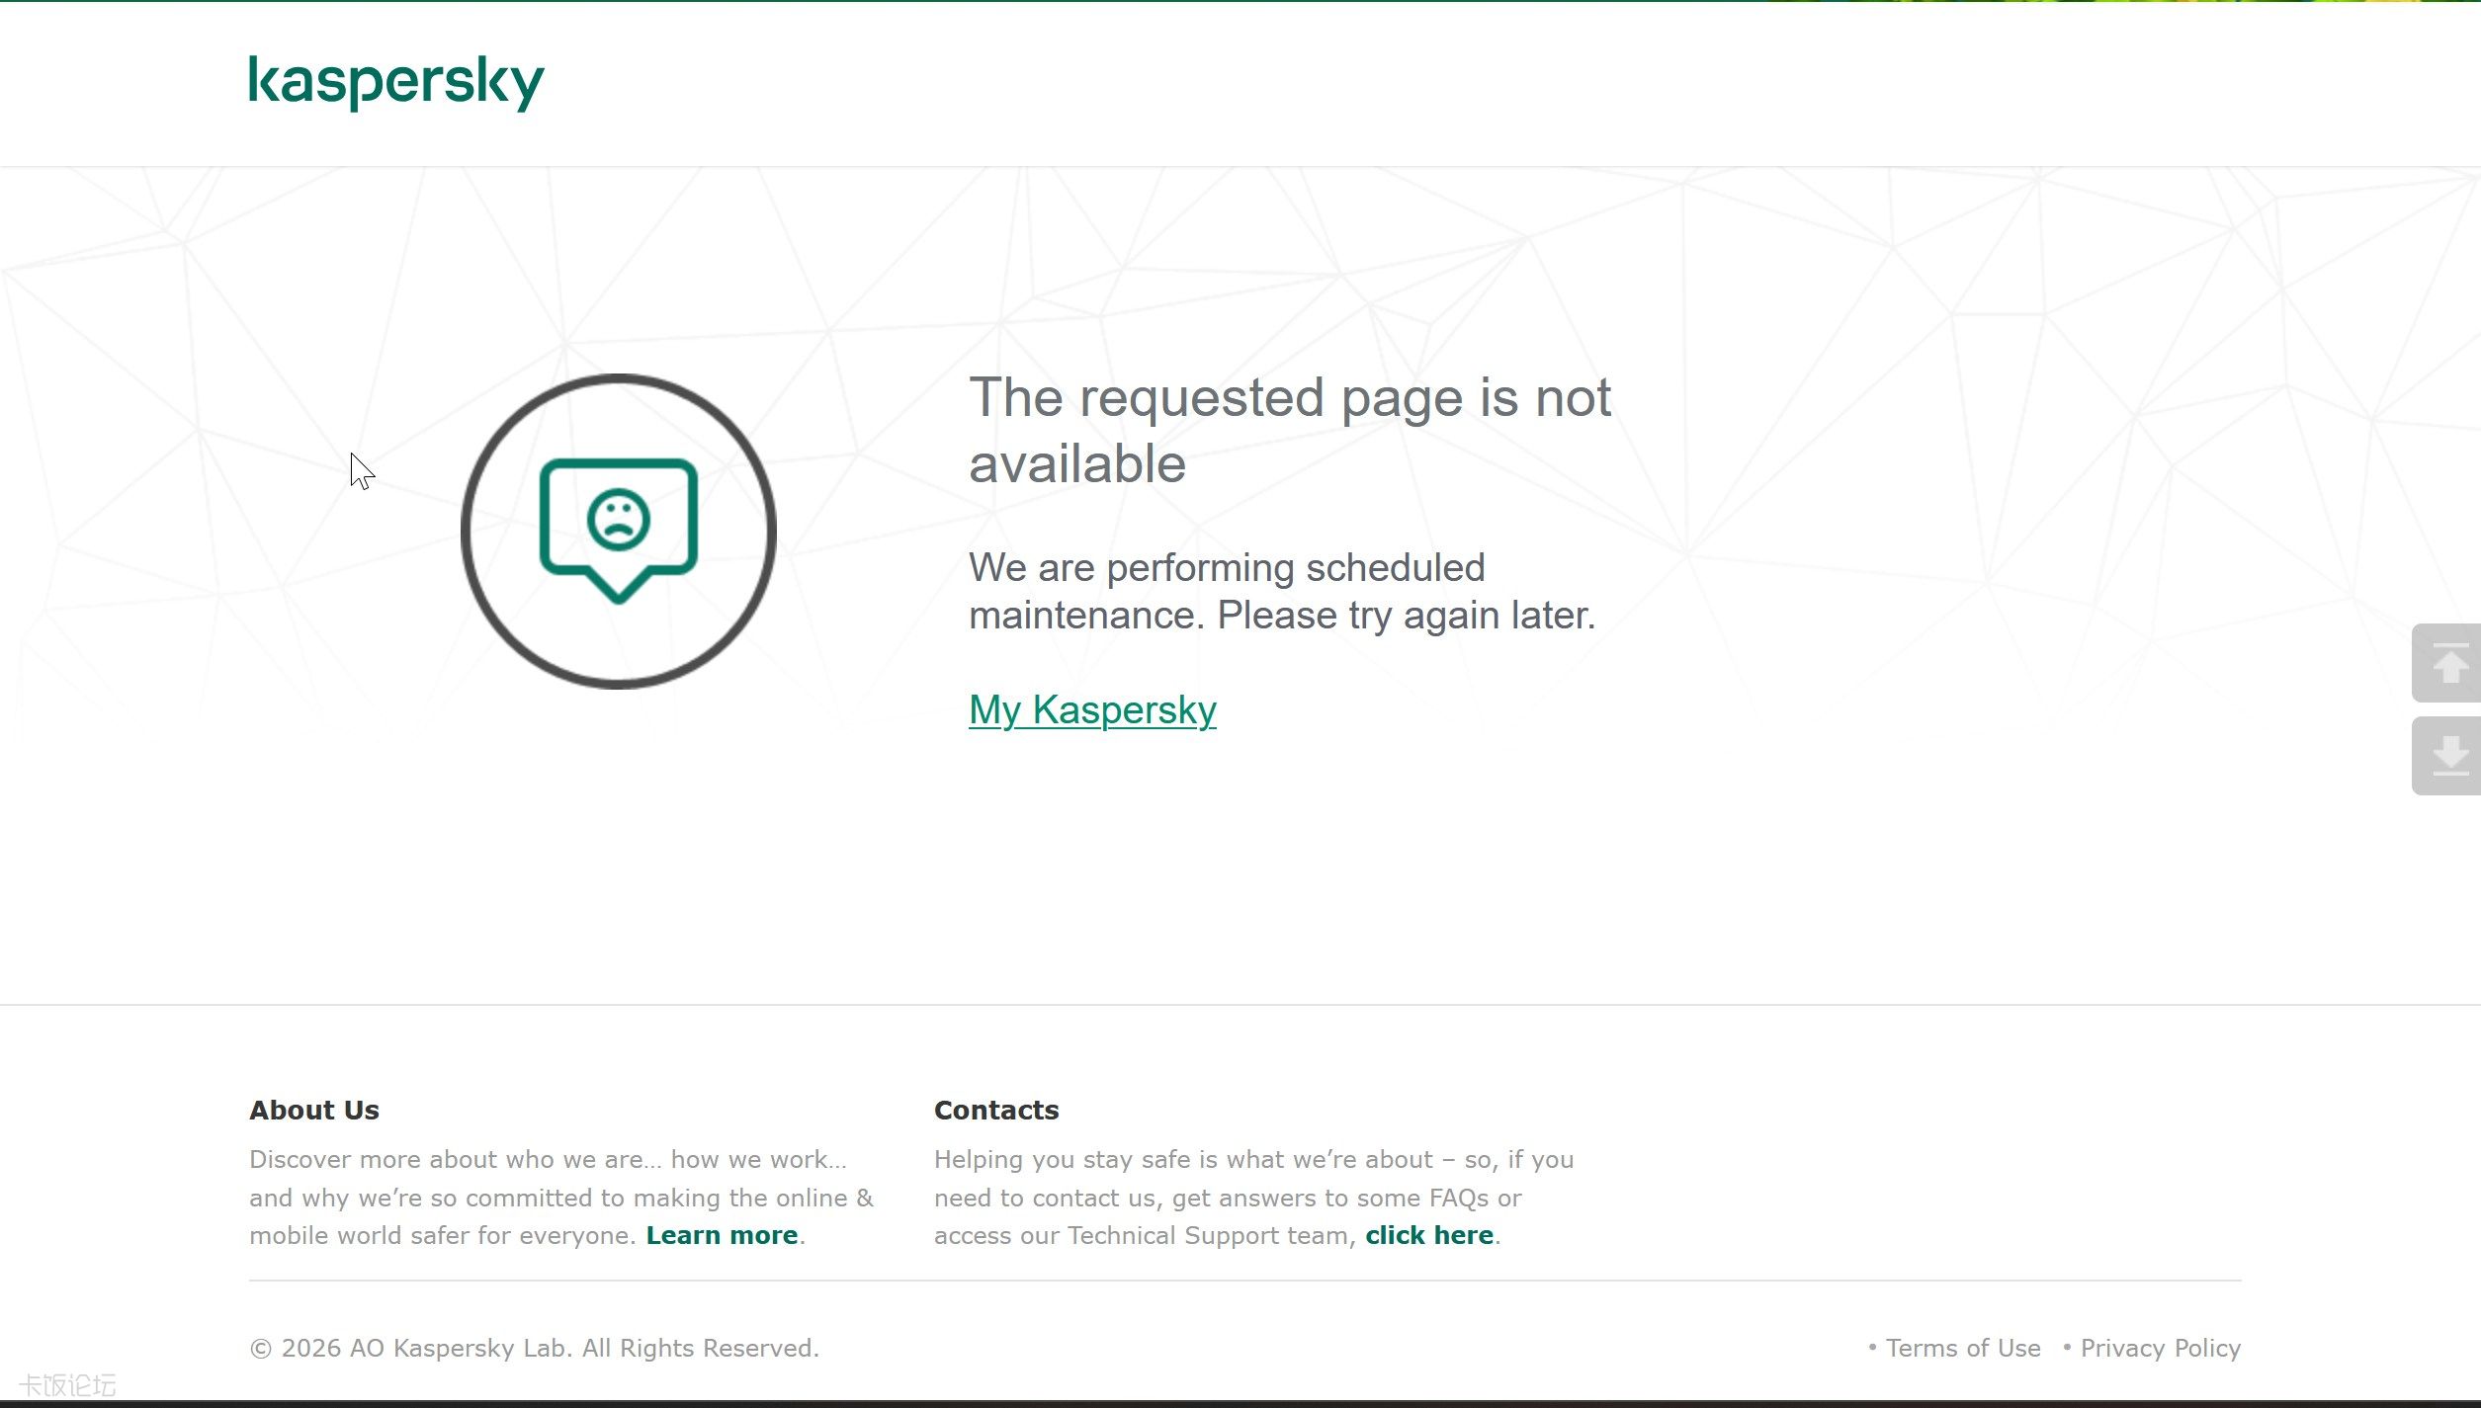This screenshot has width=2481, height=1408.
Task: Click the scroll-to-bottom arrow button
Action: pyautogui.click(x=2446, y=756)
